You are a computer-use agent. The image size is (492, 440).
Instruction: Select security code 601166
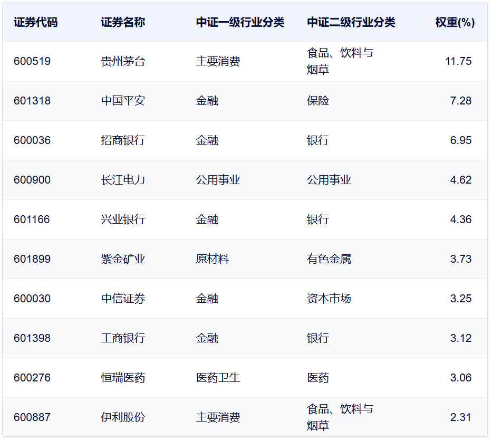[x=32, y=219]
